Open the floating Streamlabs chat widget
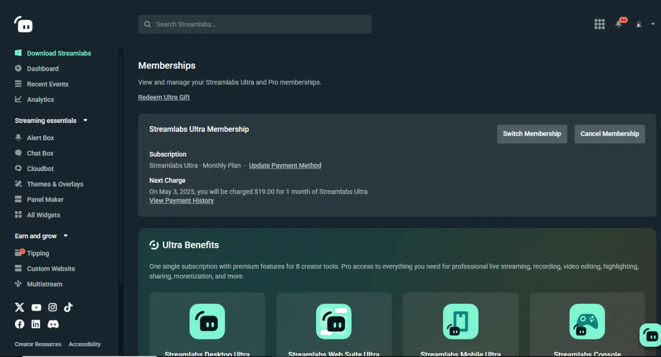The height and width of the screenshot is (357, 661). (x=650, y=335)
